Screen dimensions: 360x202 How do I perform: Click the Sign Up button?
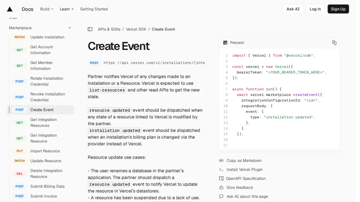point(338,9)
